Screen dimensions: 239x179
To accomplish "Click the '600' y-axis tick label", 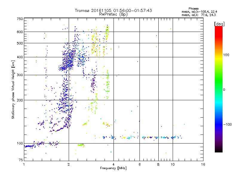I will [20, 32].
